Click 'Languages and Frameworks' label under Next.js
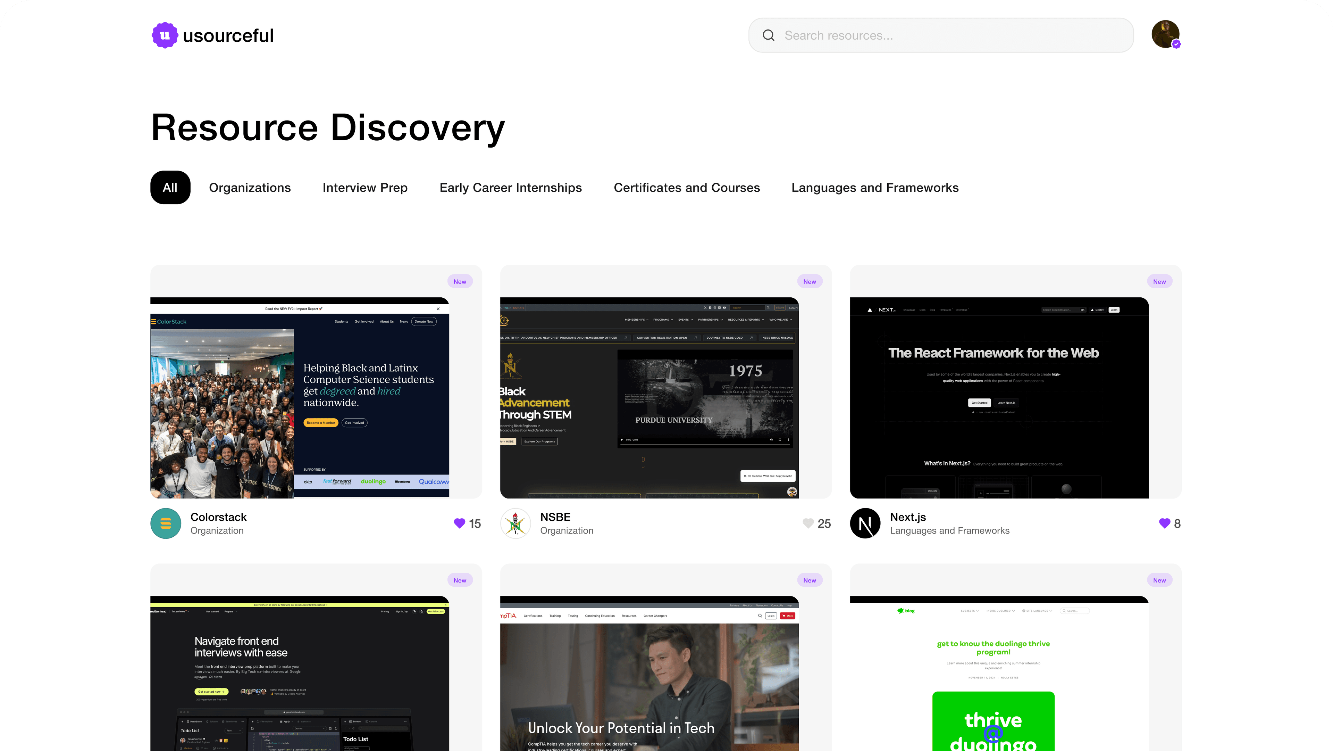 tap(949, 530)
